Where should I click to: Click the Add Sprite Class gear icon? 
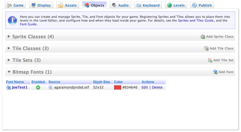coord(203,37)
